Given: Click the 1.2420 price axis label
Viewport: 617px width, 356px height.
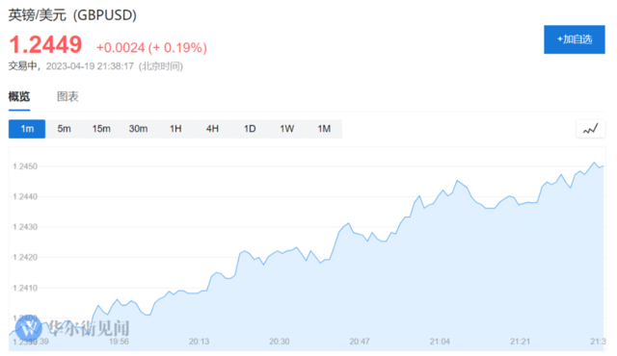Looking at the screenshot, I should [25, 258].
